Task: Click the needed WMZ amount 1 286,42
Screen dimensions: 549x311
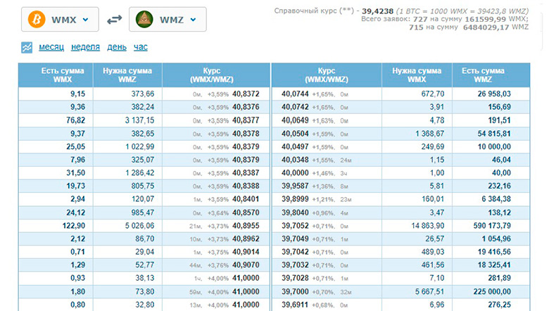Action: click(x=139, y=173)
